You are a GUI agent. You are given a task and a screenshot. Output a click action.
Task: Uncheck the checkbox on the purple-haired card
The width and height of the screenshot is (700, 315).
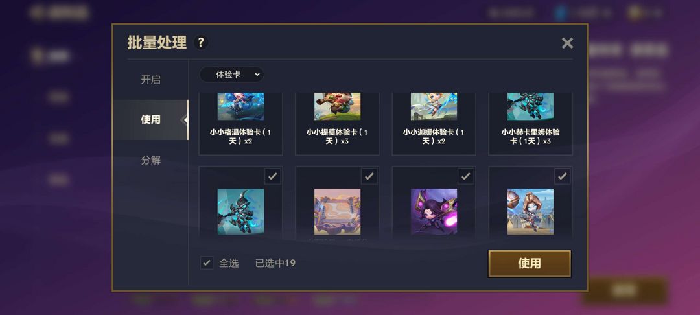coord(465,176)
